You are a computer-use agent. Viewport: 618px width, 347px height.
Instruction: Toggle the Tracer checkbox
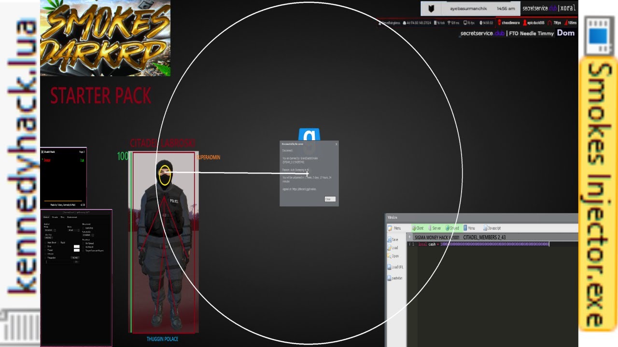45,250
